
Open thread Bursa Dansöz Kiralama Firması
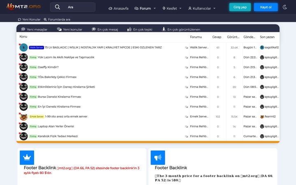(x=60, y=97)
